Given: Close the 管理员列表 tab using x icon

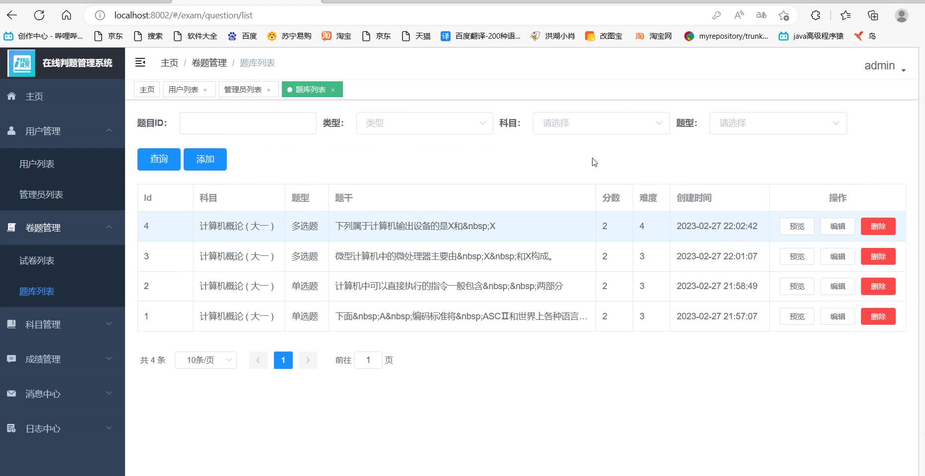Looking at the screenshot, I should (268, 90).
